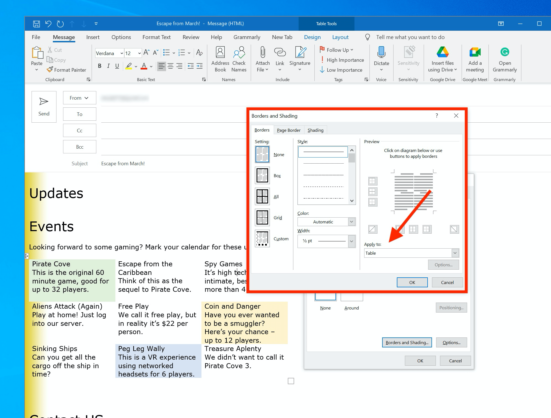The height and width of the screenshot is (418, 551).
Task: Open the border Color Automatic dropdown
Action: 351,222
